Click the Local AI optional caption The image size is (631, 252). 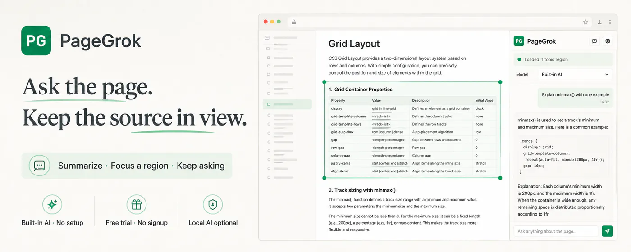click(x=213, y=223)
